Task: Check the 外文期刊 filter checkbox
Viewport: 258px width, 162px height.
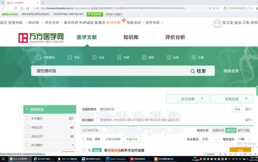Action: (28, 145)
